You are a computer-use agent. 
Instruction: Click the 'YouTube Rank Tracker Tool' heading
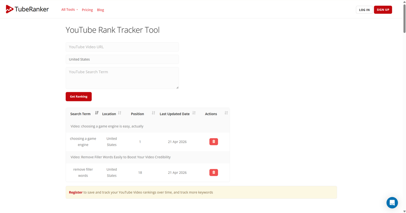(113, 30)
